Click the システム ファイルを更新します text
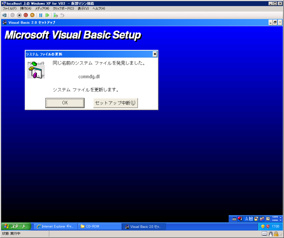This screenshot has height=238, width=284. click(86, 90)
